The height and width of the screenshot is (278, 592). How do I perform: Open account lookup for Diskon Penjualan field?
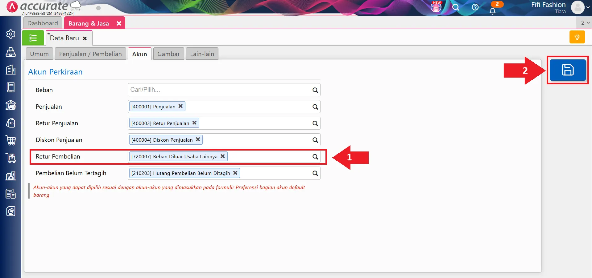point(315,140)
